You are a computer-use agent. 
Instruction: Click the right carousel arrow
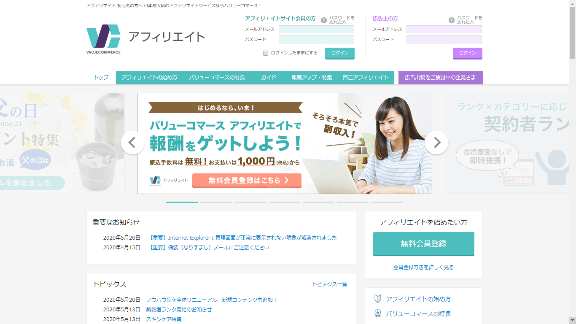point(436,143)
